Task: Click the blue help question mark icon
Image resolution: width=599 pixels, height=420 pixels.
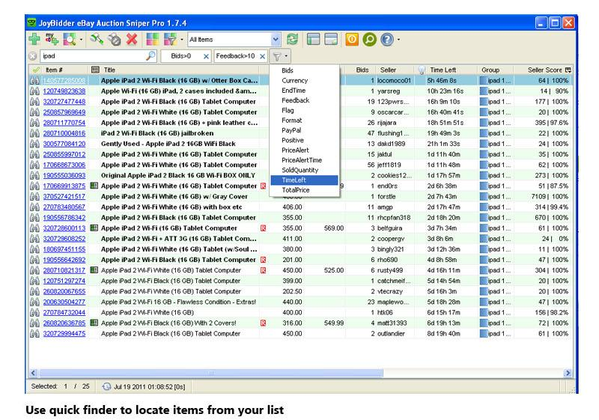Action: [387, 38]
